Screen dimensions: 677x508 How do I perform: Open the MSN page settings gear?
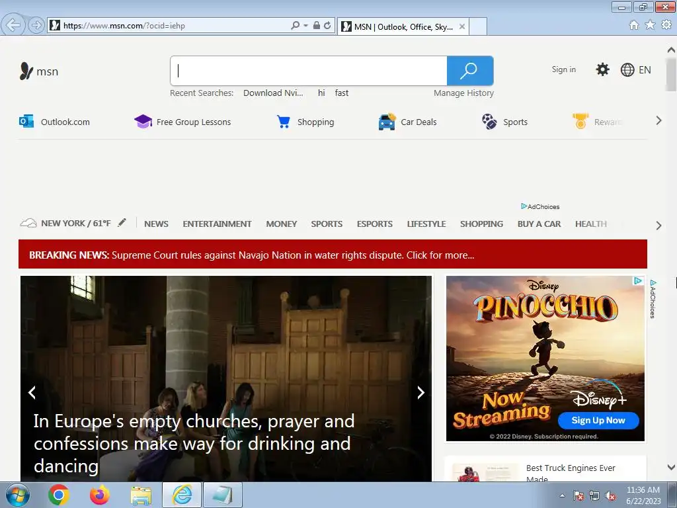(x=602, y=69)
